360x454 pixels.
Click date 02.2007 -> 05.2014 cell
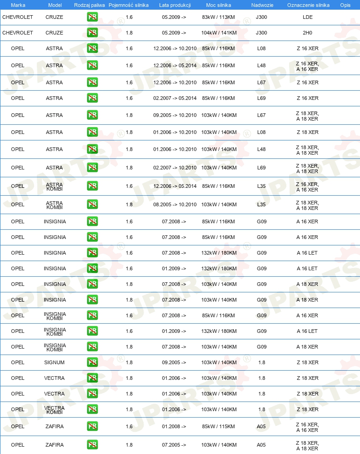tap(175, 98)
